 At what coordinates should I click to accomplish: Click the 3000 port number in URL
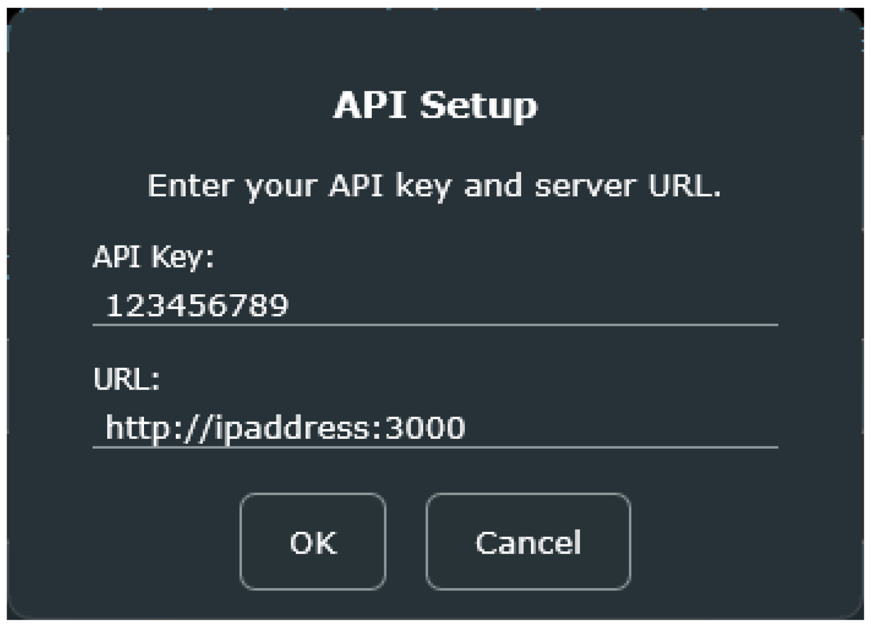tap(425, 427)
